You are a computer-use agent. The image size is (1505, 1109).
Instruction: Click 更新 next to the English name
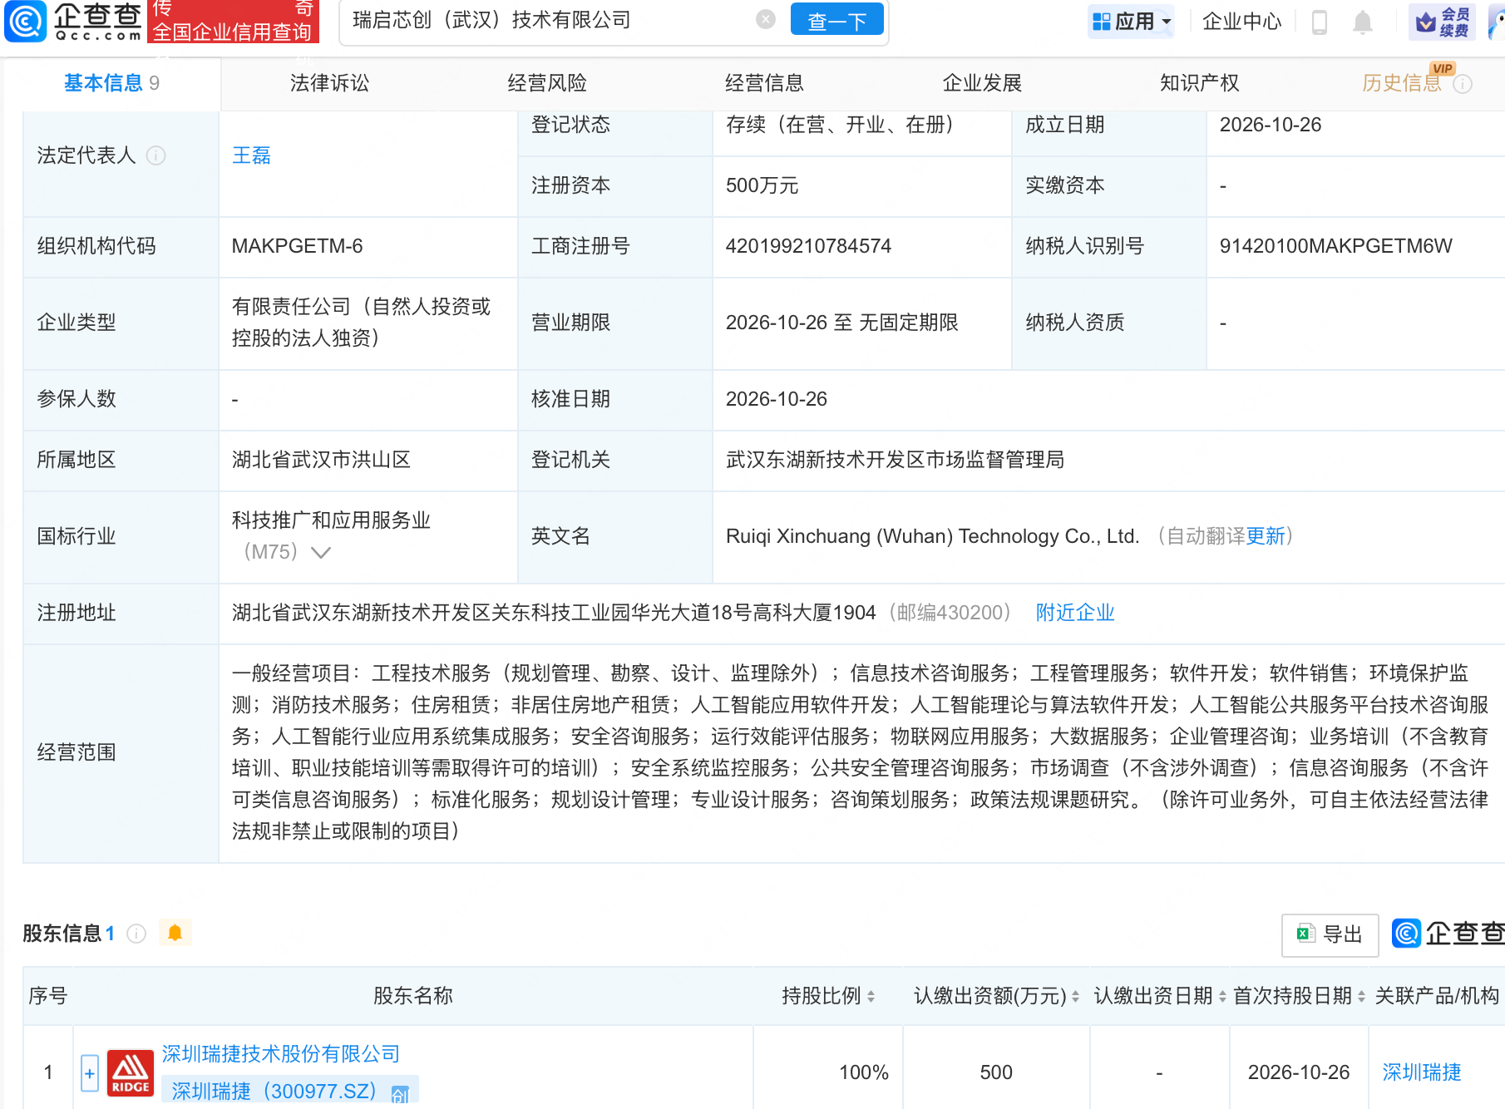[1266, 536]
